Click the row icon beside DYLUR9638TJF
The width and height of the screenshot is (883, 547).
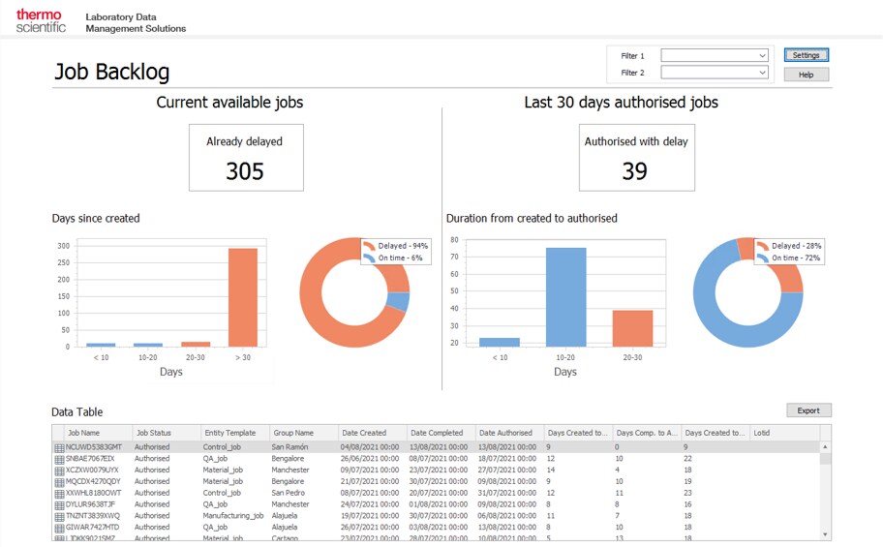[x=59, y=504]
